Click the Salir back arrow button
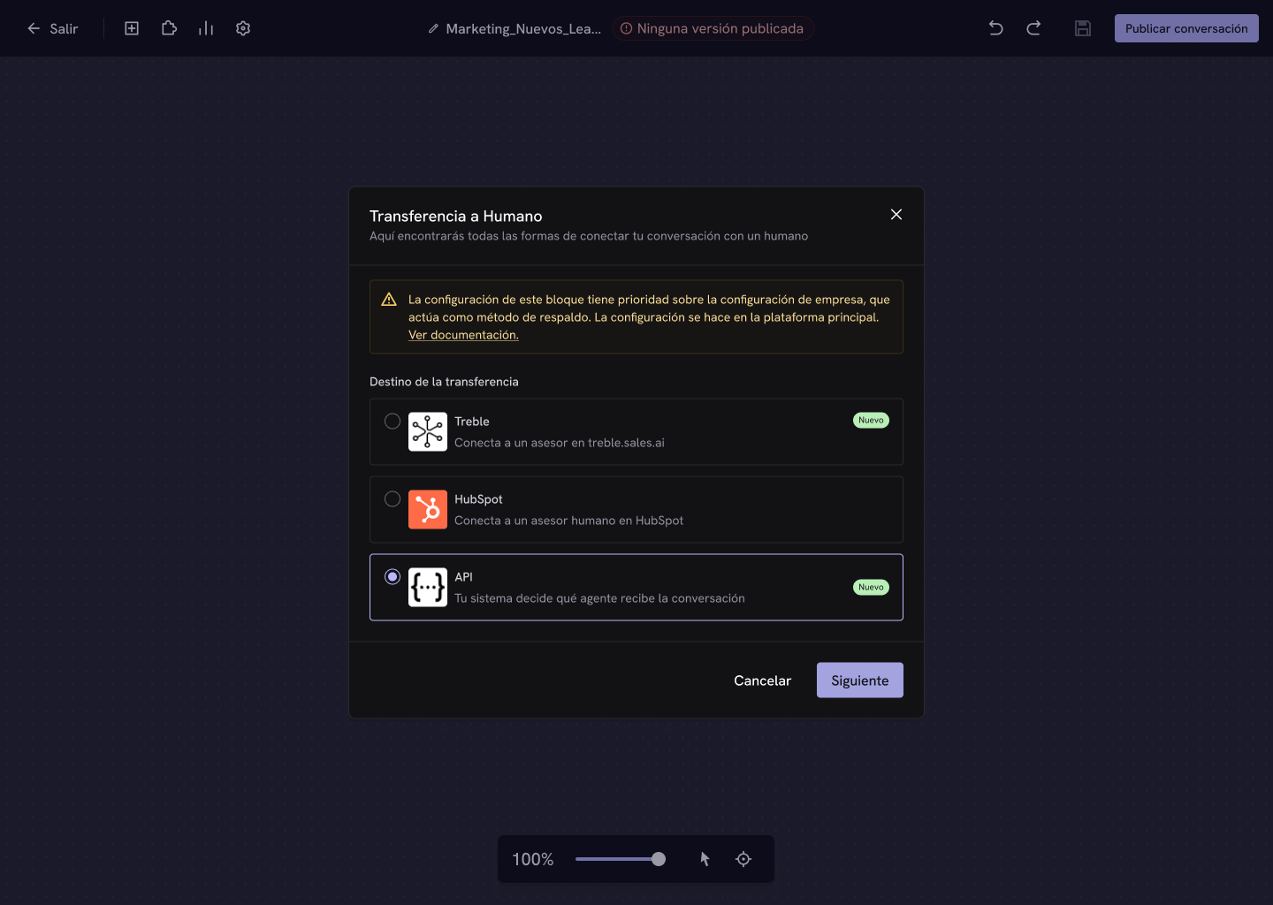Viewport: 1273px width, 905px height. click(52, 28)
